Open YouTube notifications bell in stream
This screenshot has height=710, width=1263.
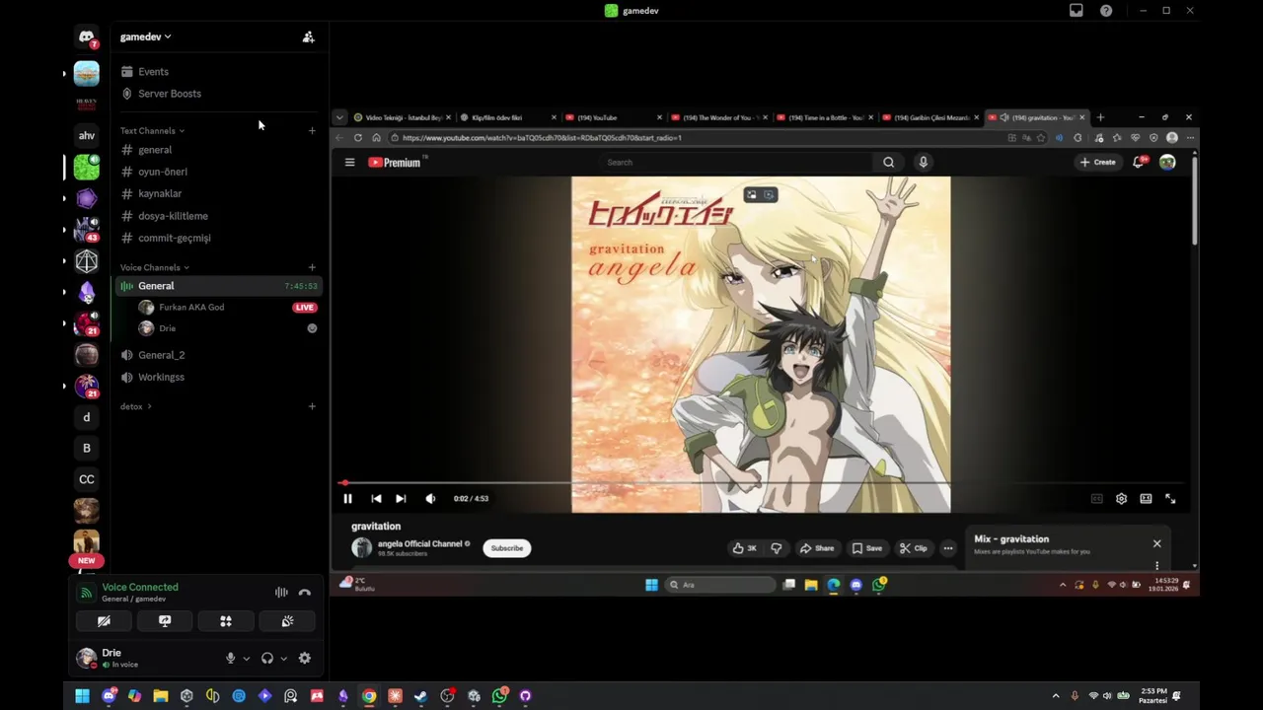(1139, 162)
